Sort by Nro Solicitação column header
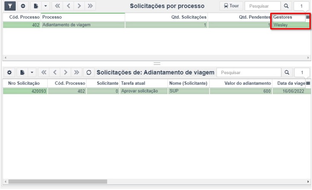 pyautogui.click(x=25, y=83)
